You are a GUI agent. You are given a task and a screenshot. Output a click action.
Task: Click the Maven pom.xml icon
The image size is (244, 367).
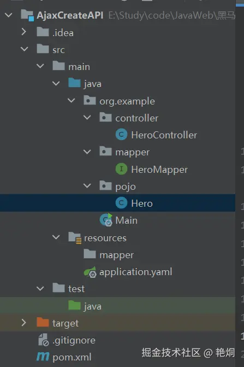coord(43,357)
